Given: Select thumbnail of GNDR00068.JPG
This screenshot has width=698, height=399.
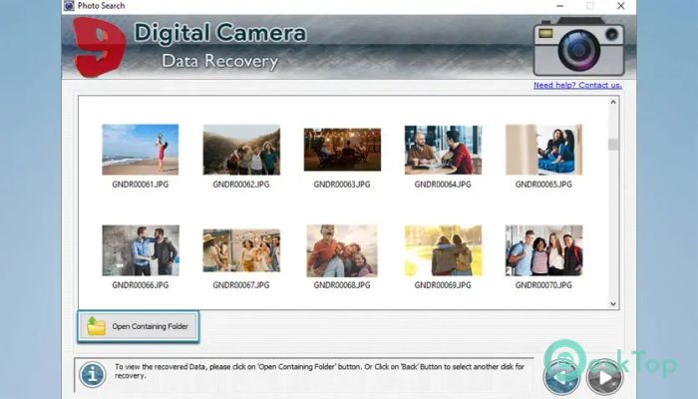Looking at the screenshot, I should [342, 250].
